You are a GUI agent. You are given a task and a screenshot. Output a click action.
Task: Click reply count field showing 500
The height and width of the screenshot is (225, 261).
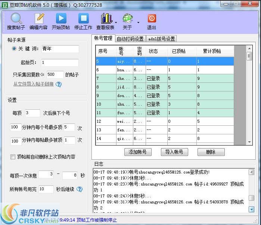pos(55,75)
